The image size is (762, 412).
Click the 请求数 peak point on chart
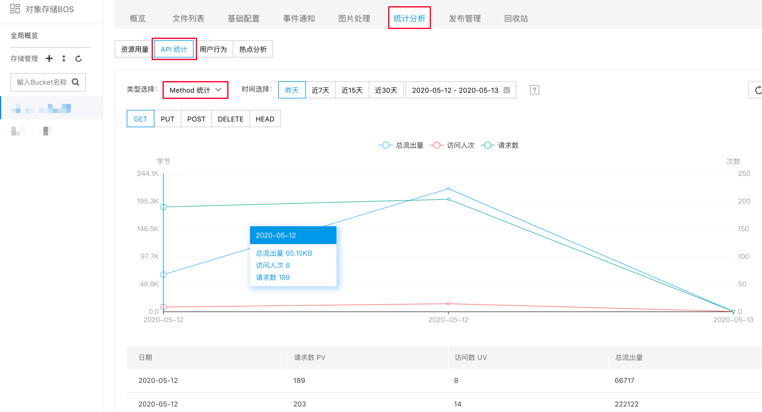coord(448,199)
